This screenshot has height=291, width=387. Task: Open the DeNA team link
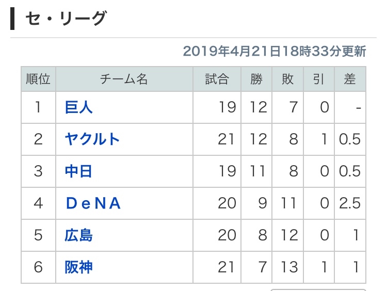tap(93, 203)
